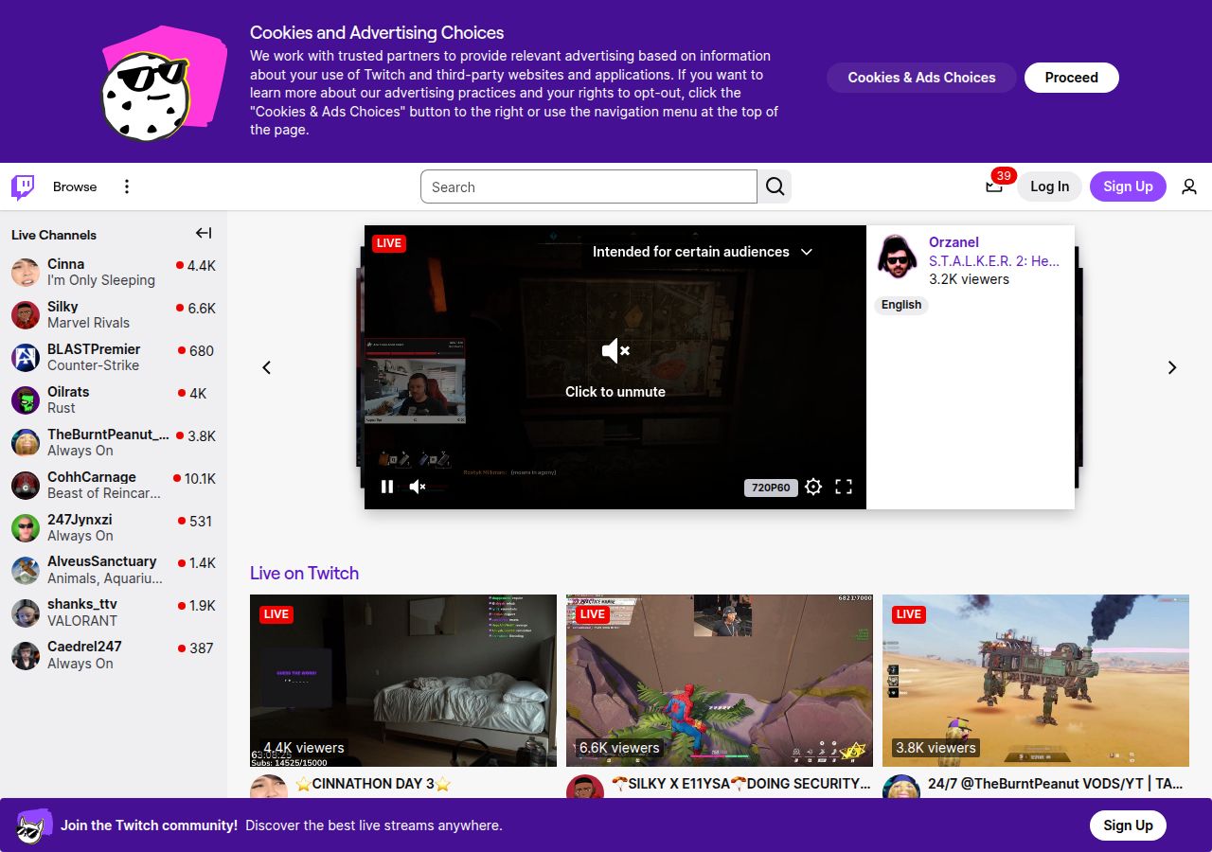This screenshot has width=1212, height=852.
Task: Enter fullscreen on the player
Action: pos(844,487)
